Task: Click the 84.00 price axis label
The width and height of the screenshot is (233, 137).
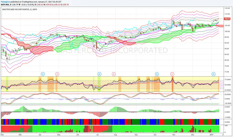Action: tap(227, 54)
